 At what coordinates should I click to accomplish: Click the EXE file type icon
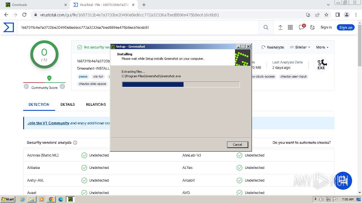click(321, 65)
